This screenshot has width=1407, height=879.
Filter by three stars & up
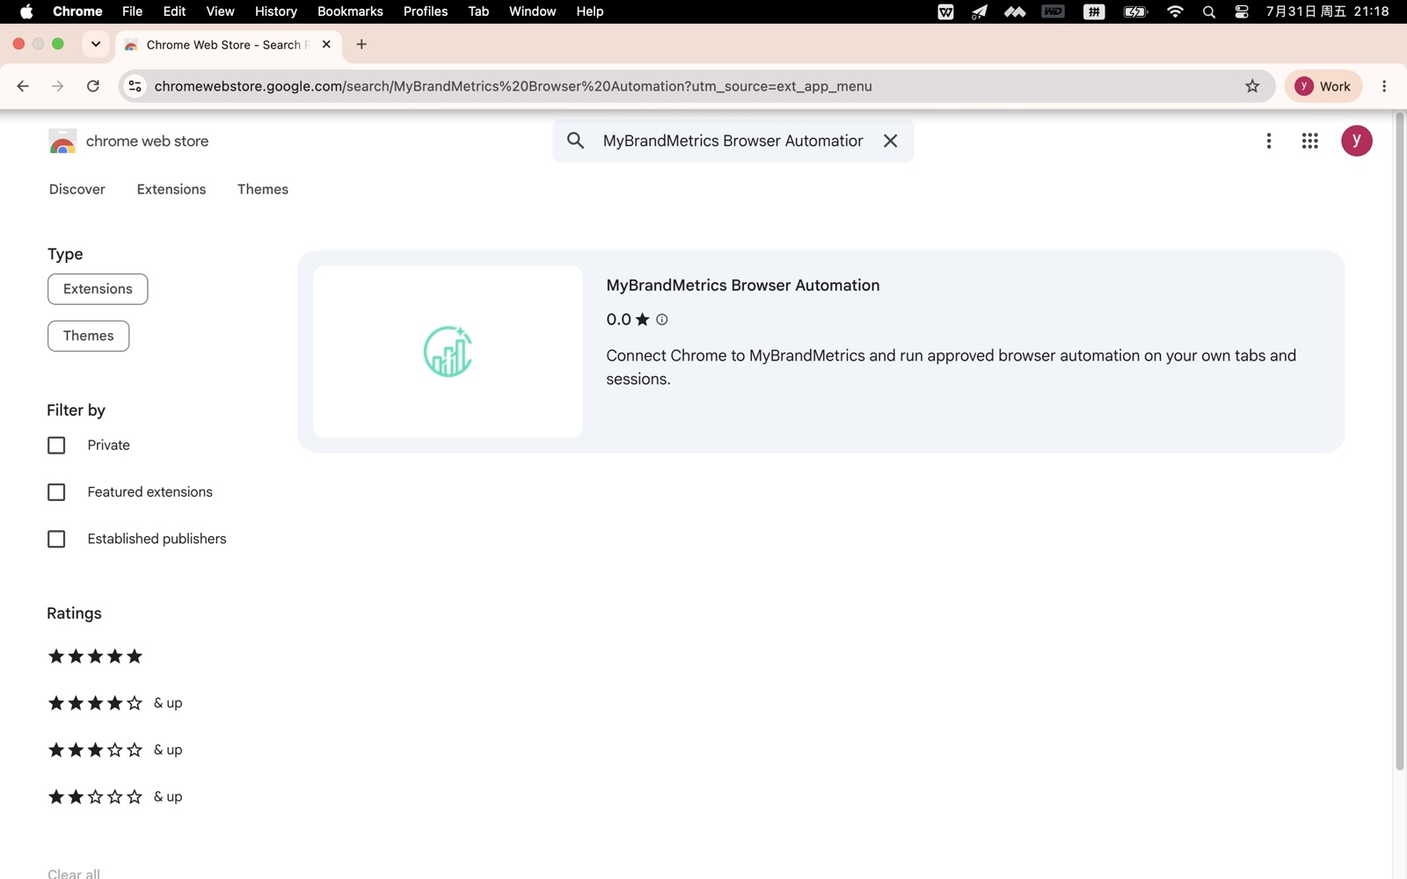point(114,750)
